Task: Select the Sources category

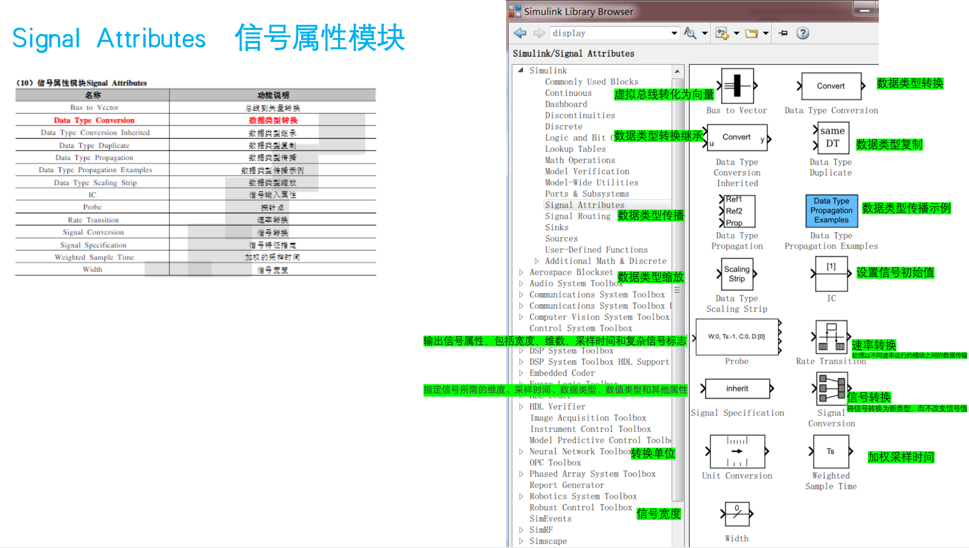Action: pyautogui.click(x=561, y=239)
